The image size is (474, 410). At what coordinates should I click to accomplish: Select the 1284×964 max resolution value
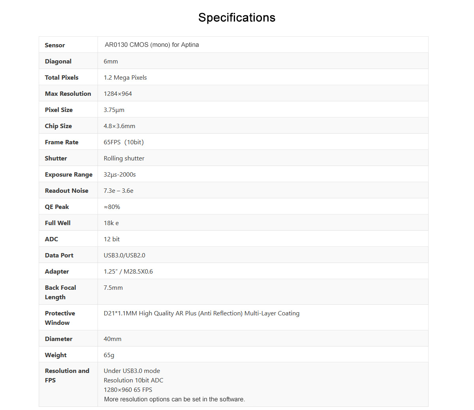tap(118, 94)
